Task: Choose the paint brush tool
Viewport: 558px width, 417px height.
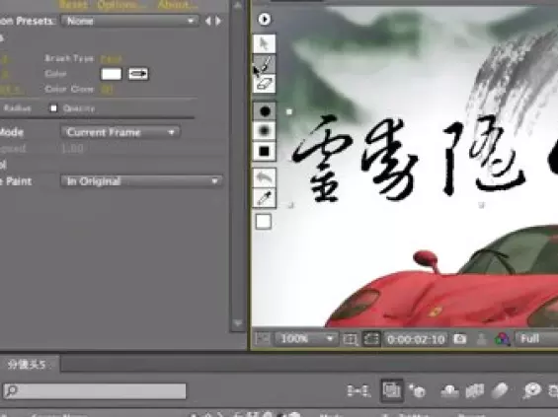Action: coord(264,64)
